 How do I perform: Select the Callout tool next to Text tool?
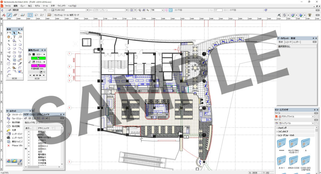pyautogui.click(x=20, y=37)
